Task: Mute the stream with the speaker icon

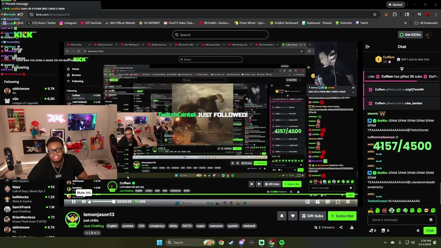Action: 84,201
